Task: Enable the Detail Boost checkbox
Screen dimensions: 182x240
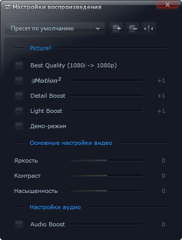Action: pos(19,96)
